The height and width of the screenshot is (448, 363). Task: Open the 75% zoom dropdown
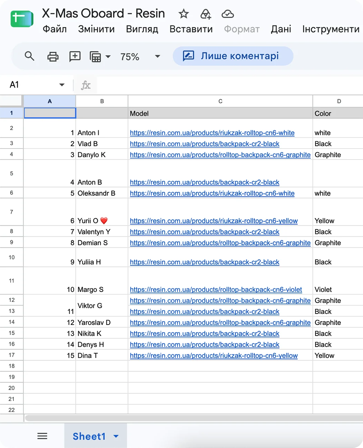pyautogui.click(x=158, y=57)
